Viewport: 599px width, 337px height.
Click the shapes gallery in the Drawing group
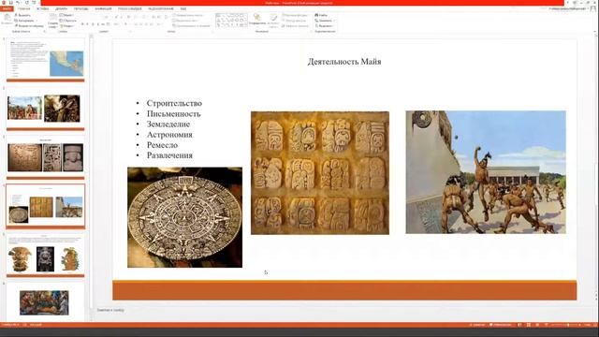tap(231, 20)
